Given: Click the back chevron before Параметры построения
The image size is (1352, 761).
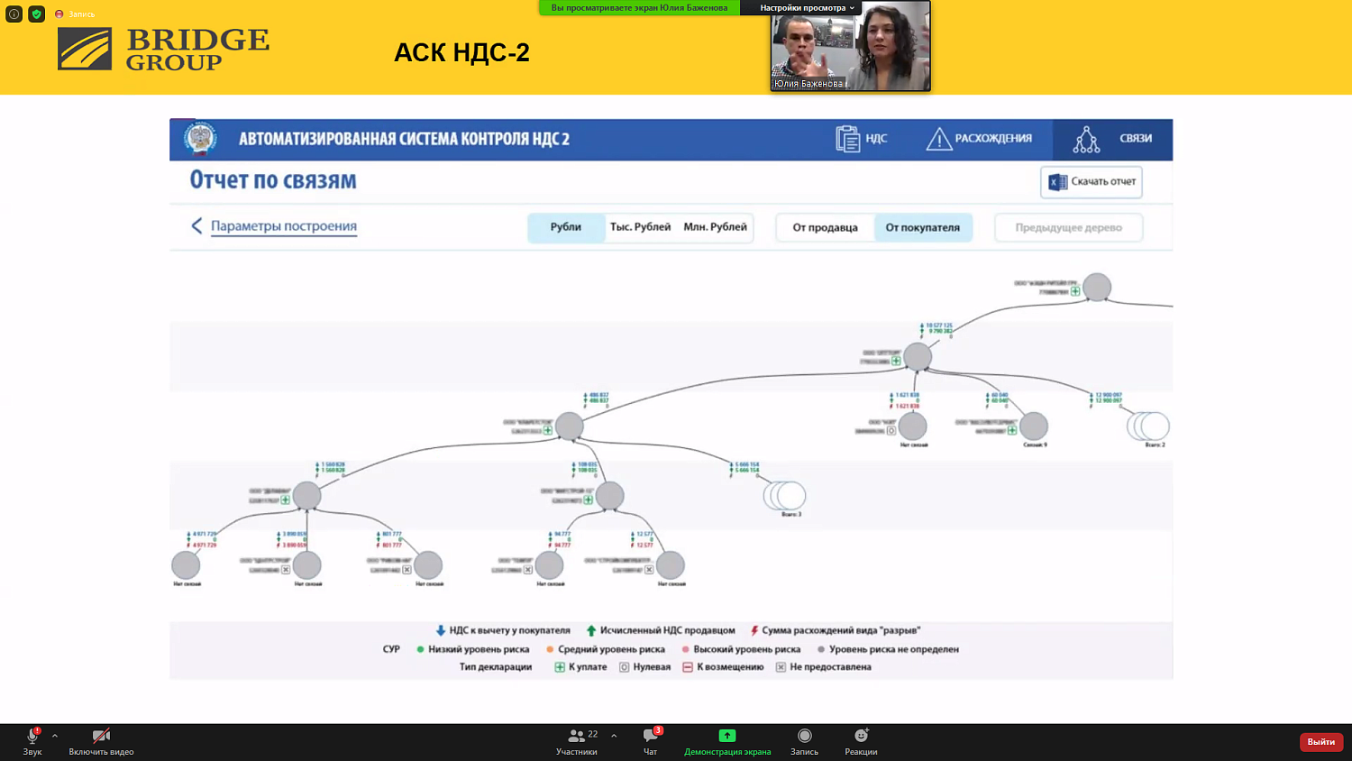Looking at the screenshot, I should [x=196, y=225].
